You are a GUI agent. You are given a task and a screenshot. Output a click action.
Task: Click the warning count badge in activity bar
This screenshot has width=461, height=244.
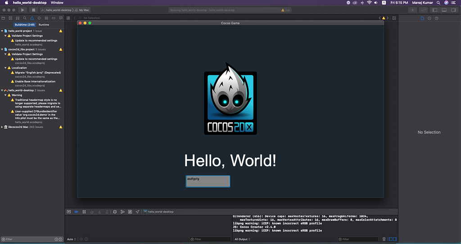tap(285, 10)
